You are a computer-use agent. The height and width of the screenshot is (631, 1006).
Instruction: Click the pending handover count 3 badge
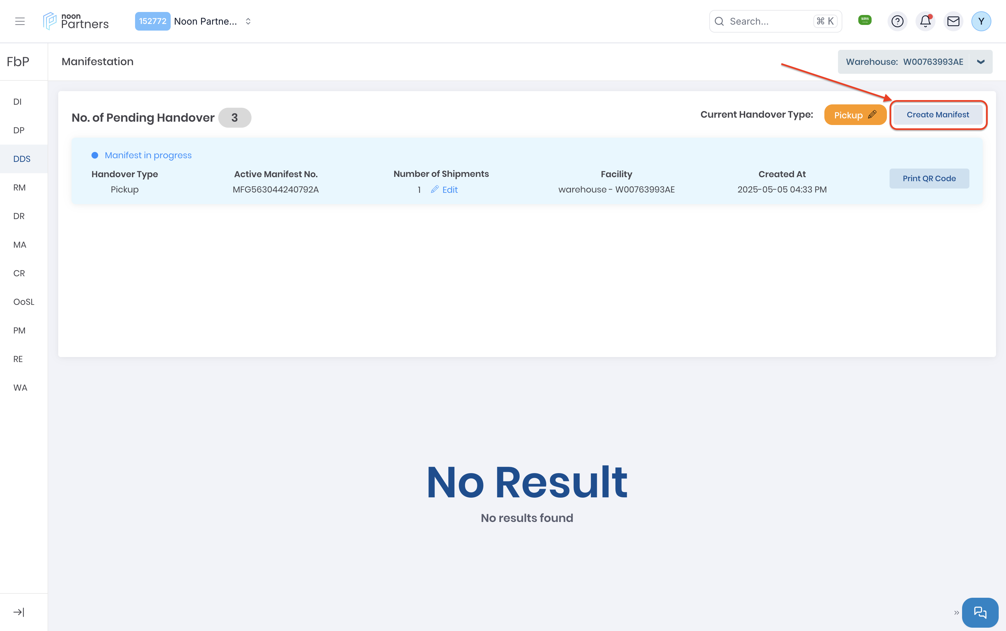click(x=234, y=118)
